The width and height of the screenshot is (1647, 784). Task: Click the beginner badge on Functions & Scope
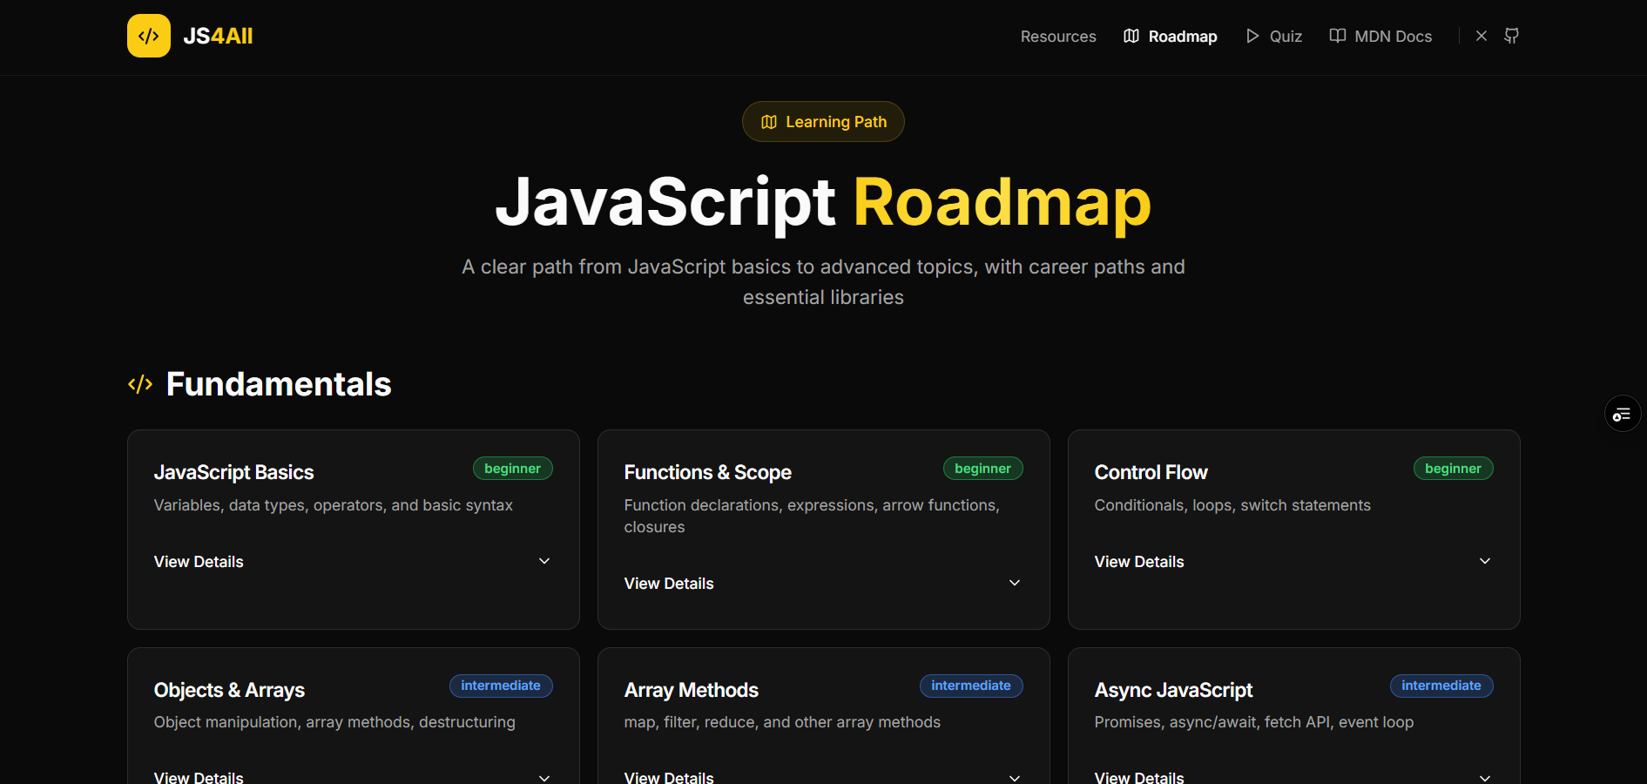(x=982, y=469)
